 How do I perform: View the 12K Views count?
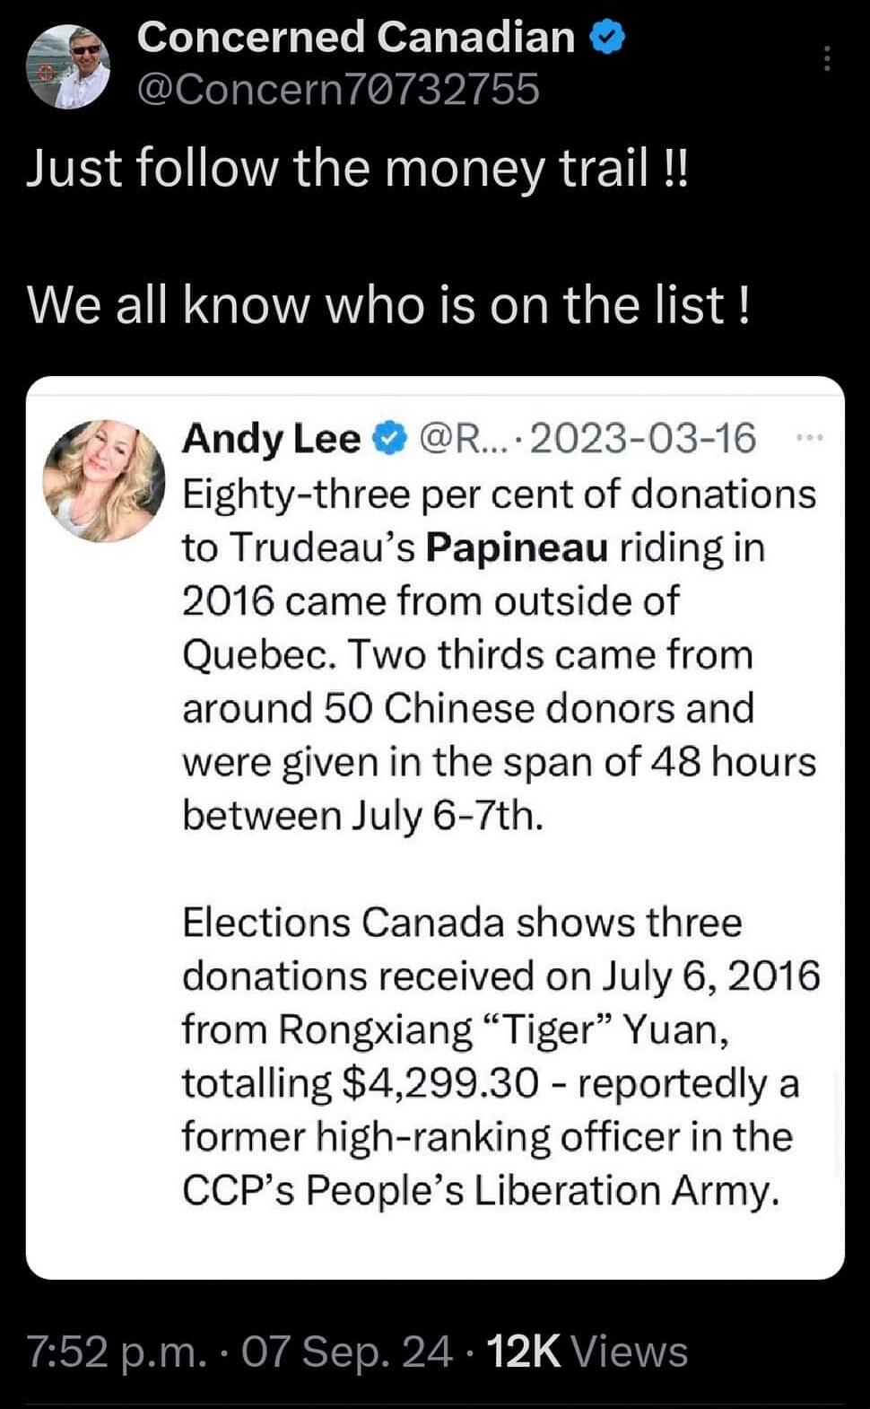pos(587,1352)
